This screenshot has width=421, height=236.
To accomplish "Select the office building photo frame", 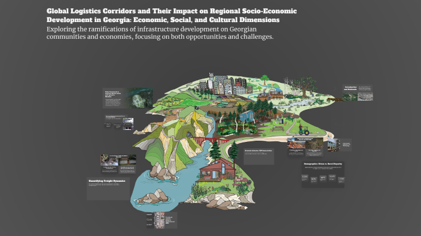I will [340, 145].
